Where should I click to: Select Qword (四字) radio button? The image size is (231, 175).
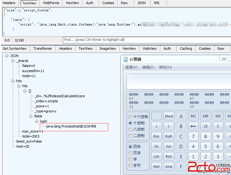tap(130, 146)
